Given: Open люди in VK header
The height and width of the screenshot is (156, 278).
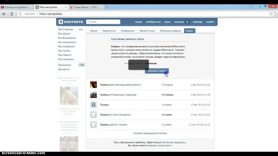Looking at the screenshot, I should pos(139,22).
